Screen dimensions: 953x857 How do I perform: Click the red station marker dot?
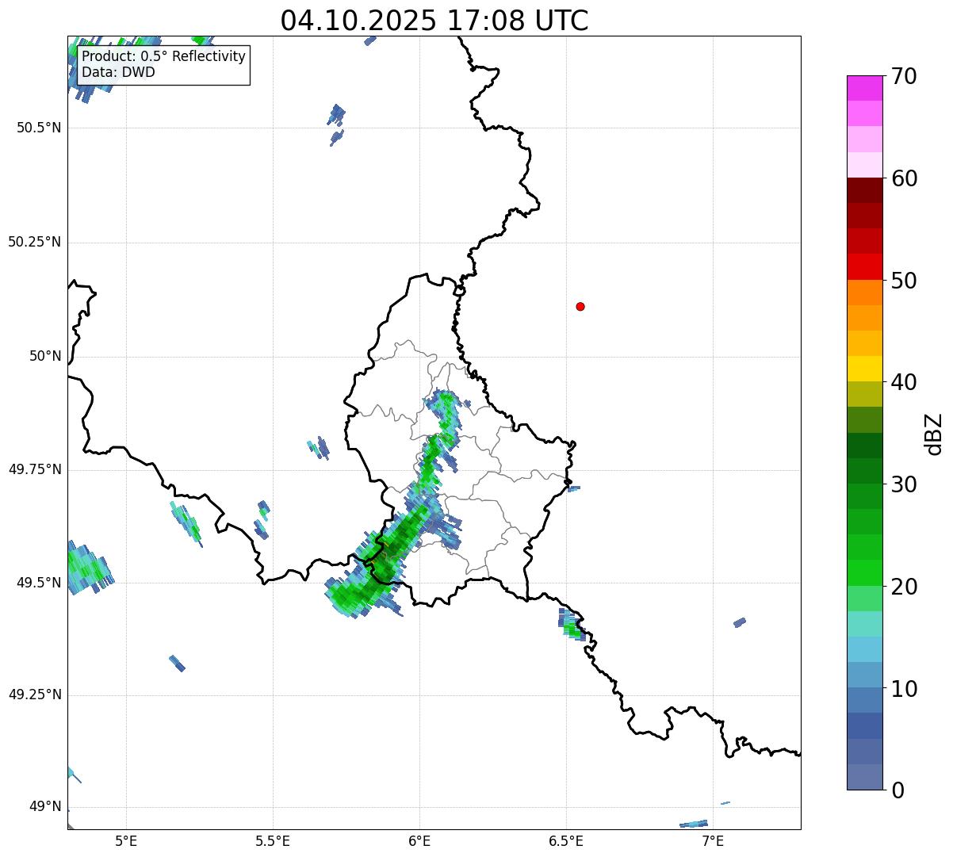tap(580, 306)
